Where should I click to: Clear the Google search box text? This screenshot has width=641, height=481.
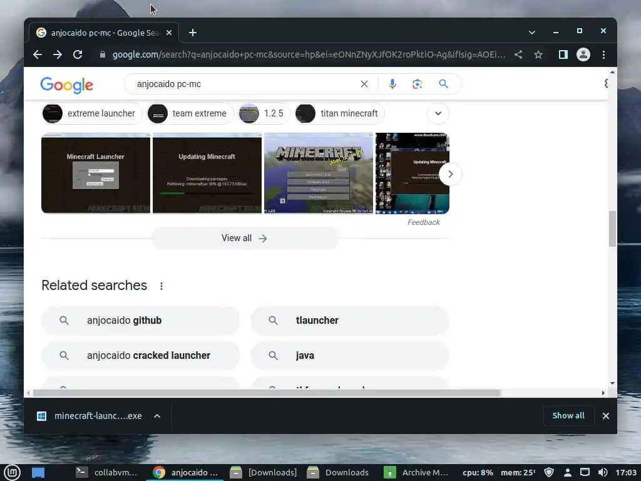(364, 84)
